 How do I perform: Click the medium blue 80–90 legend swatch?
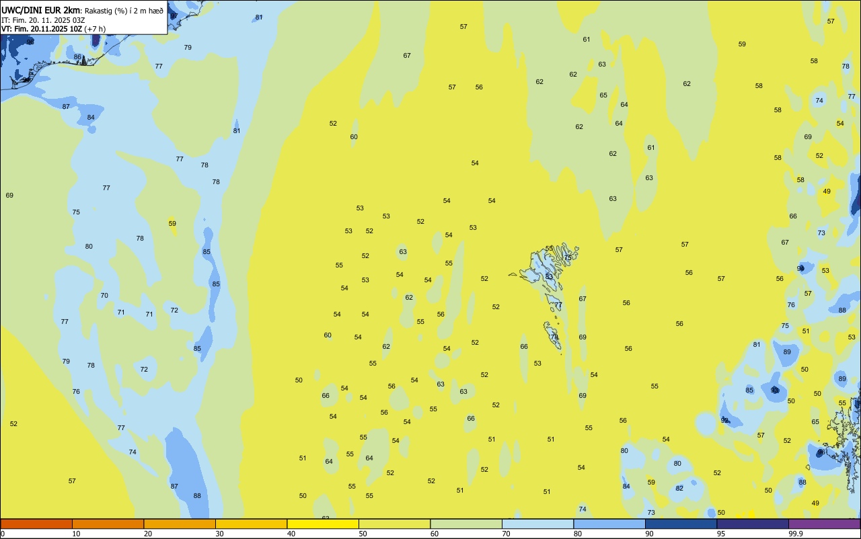609,524
